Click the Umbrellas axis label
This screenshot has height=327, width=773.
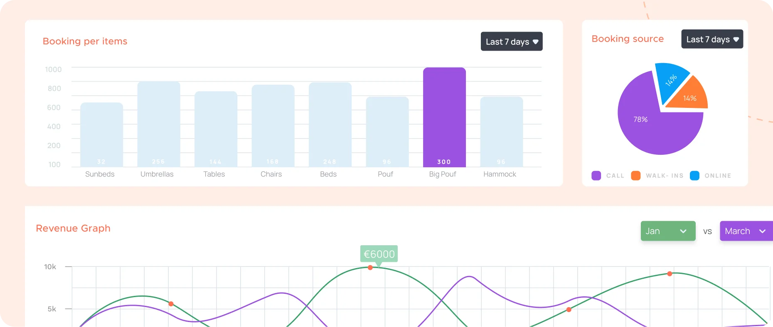coord(157,174)
